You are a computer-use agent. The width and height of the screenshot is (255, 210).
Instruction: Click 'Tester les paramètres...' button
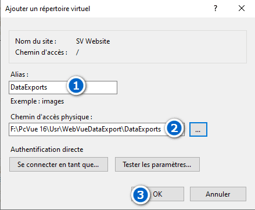click(x=157, y=165)
